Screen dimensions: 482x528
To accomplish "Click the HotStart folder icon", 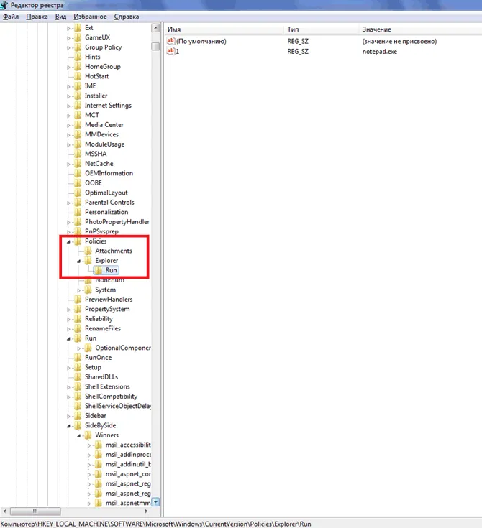I will pyautogui.click(x=78, y=76).
